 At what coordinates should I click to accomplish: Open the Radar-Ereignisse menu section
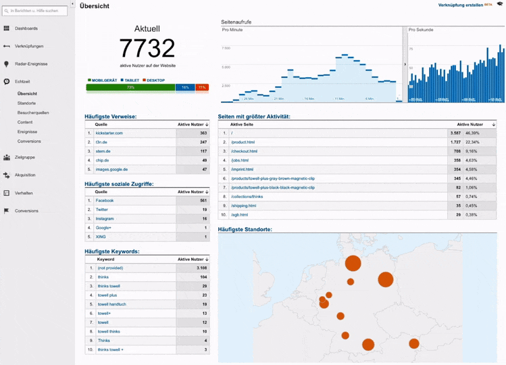coord(31,64)
